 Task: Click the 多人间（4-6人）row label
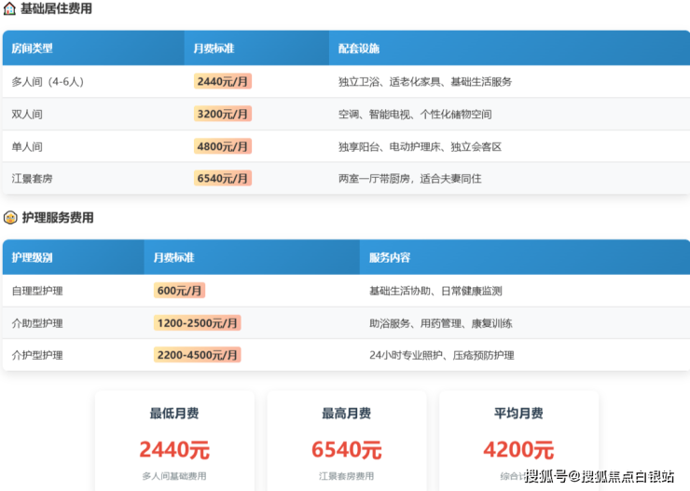pos(48,82)
